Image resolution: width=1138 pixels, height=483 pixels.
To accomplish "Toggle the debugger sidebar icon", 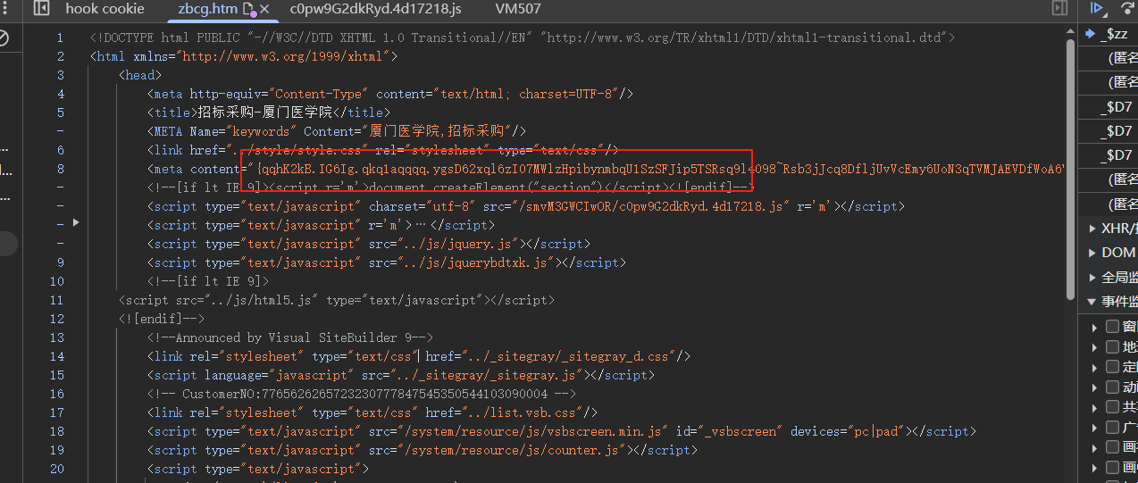I will tap(1059, 9).
